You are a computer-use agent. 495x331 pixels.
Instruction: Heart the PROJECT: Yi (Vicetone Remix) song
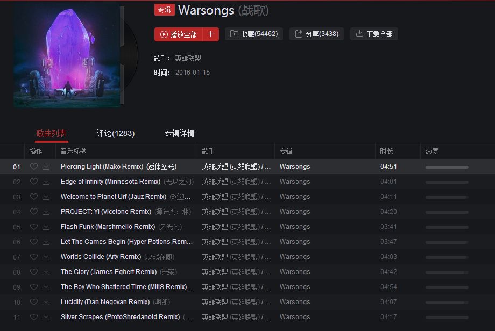coord(34,212)
